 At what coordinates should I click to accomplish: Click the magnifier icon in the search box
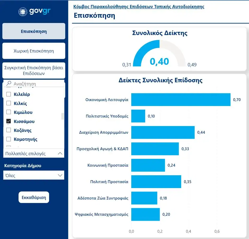[x=9, y=84]
